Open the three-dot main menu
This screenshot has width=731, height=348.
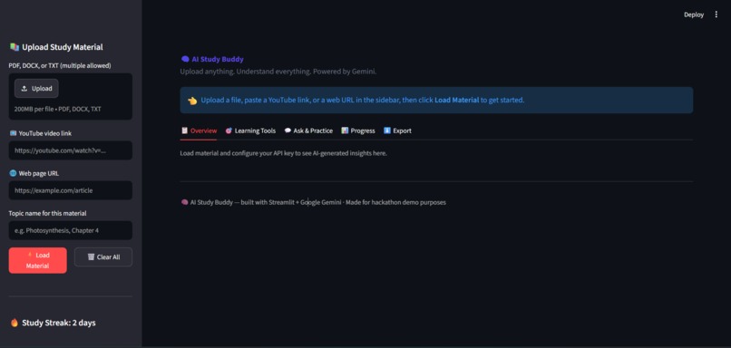pos(716,14)
